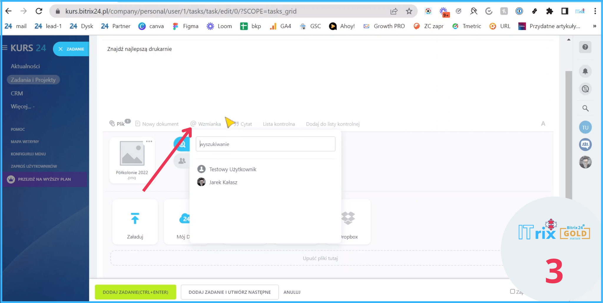The height and width of the screenshot is (303, 603).
Task: Click the search magnifier in right panel
Action: point(585,108)
